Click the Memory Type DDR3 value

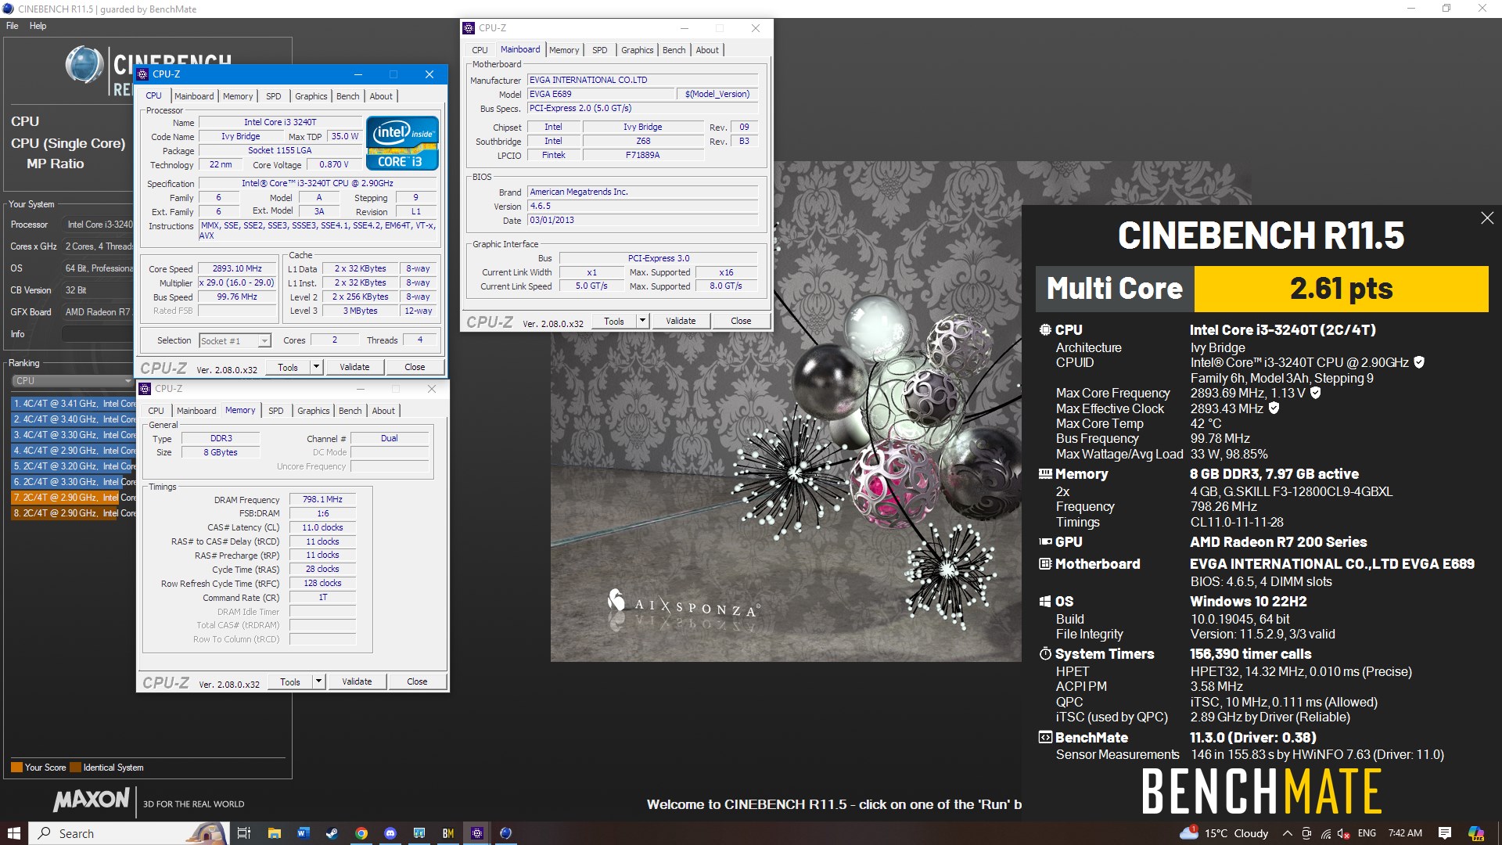pos(221,438)
